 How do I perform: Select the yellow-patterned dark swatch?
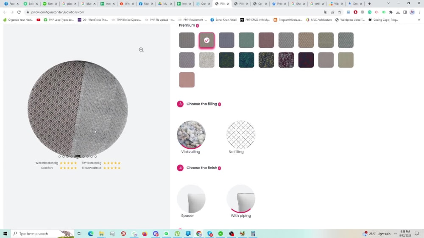[266, 60]
